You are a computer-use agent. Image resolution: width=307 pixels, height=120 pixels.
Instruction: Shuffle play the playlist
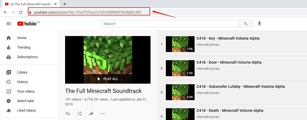(79, 114)
